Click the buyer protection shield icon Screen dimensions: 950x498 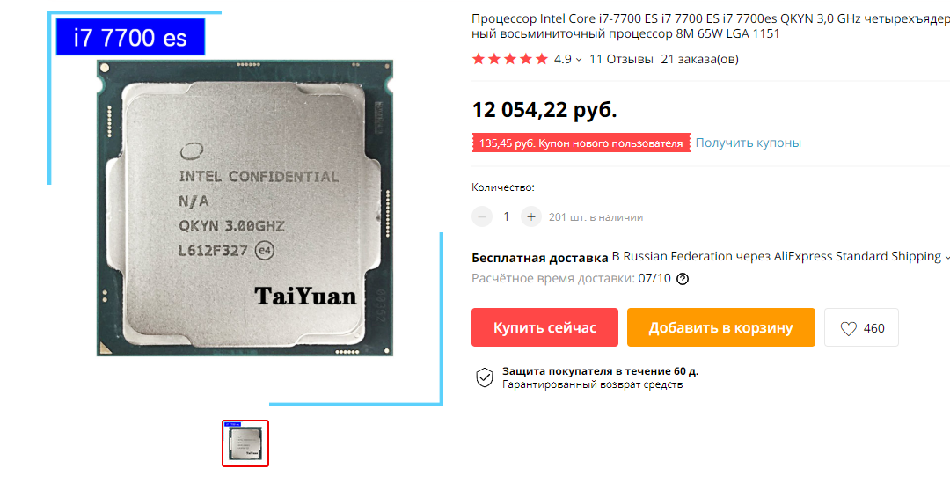484,377
